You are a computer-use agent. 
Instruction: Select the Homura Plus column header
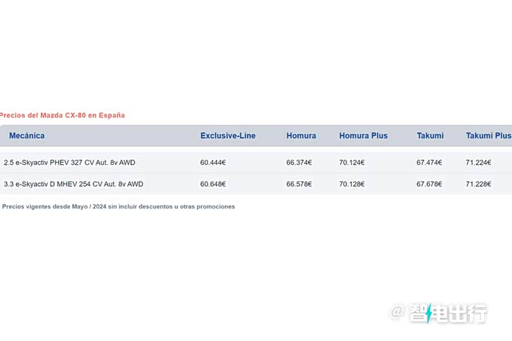(x=363, y=135)
